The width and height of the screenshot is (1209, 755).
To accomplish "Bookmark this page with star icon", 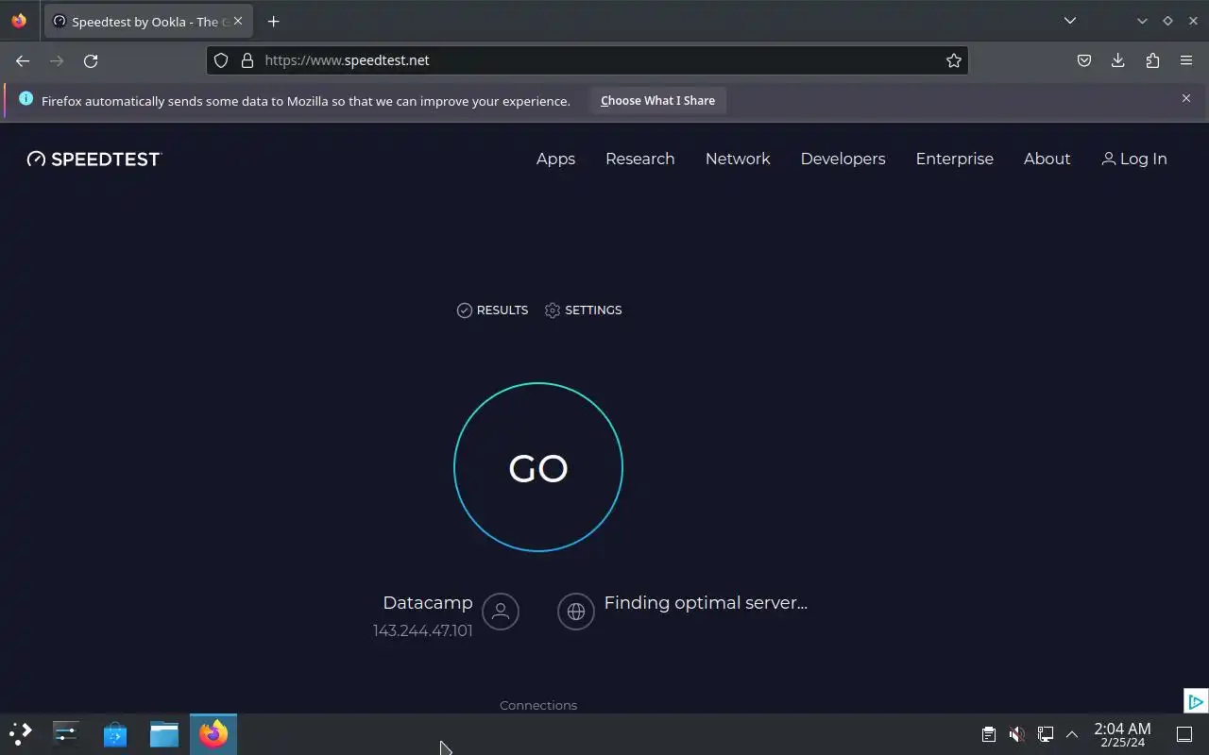I will pyautogui.click(x=954, y=60).
